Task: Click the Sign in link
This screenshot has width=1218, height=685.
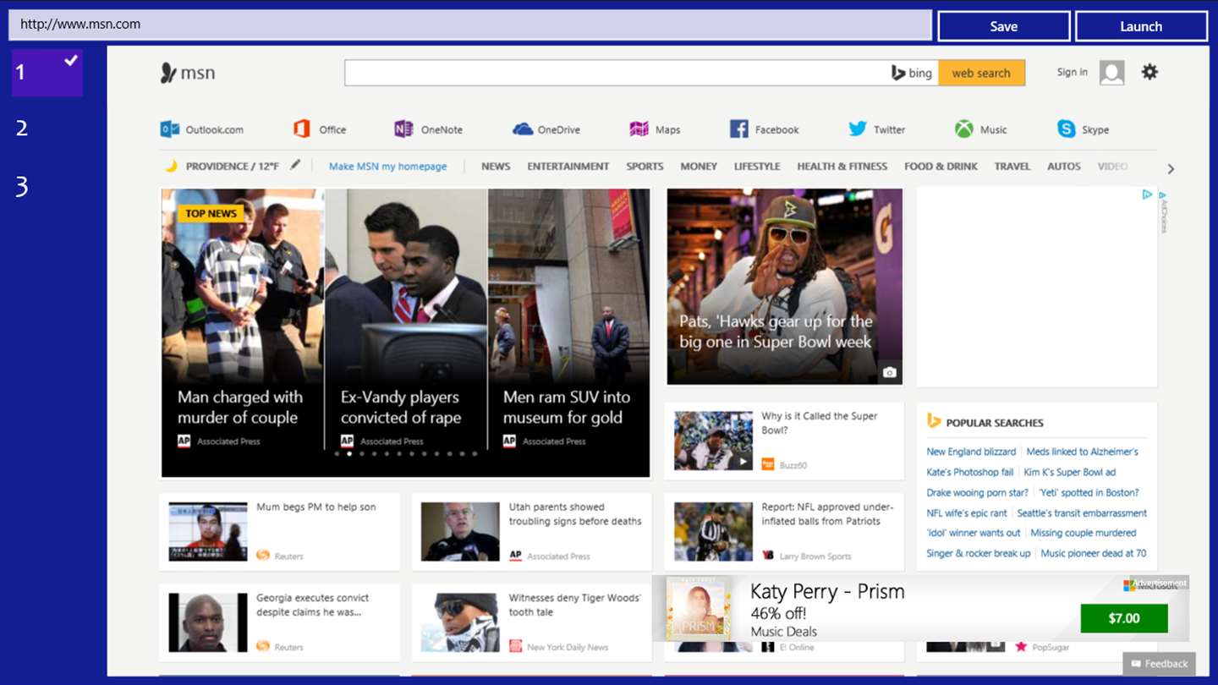Action: (1073, 72)
